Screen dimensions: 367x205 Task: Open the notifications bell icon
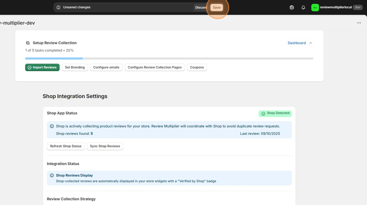[x=303, y=7]
